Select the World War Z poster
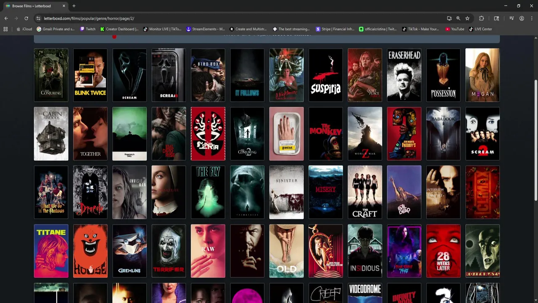 coord(365,134)
